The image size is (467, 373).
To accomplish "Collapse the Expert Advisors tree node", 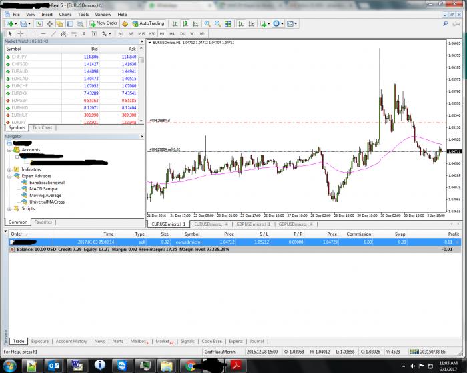I will click(x=9, y=176).
